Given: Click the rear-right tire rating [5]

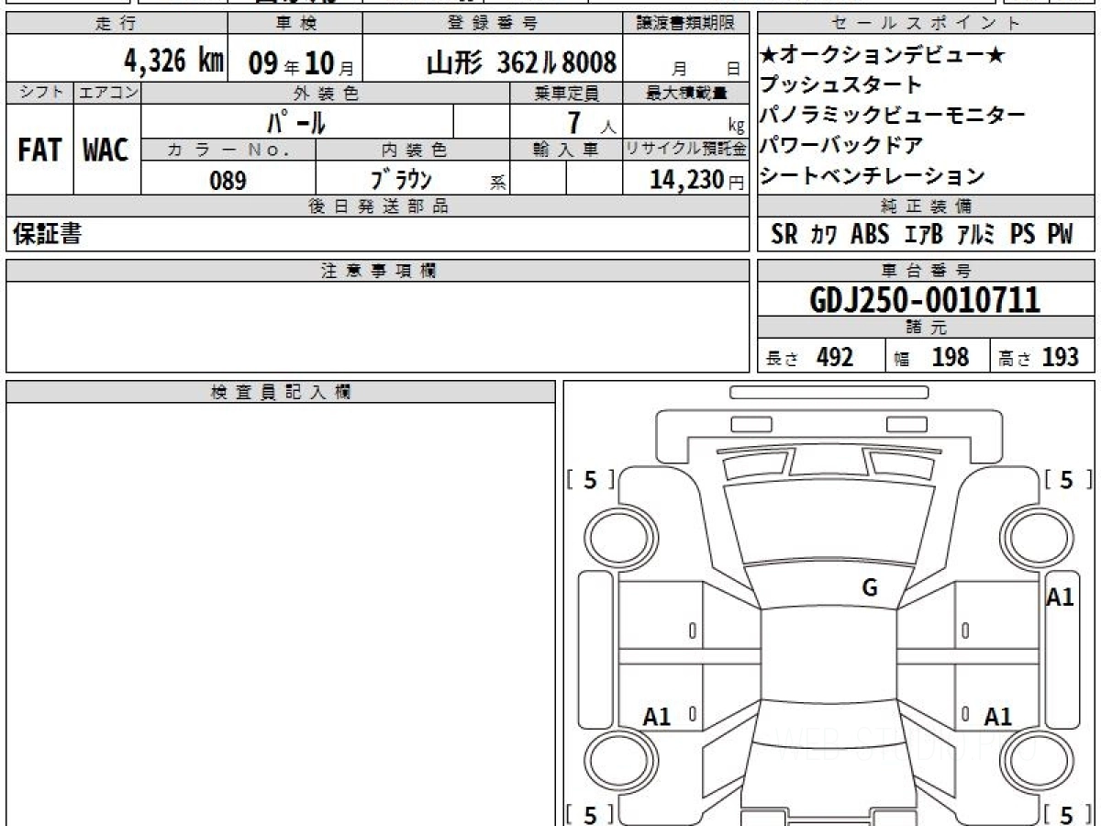Looking at the screenshot, I should click(x=1067, y=814).
